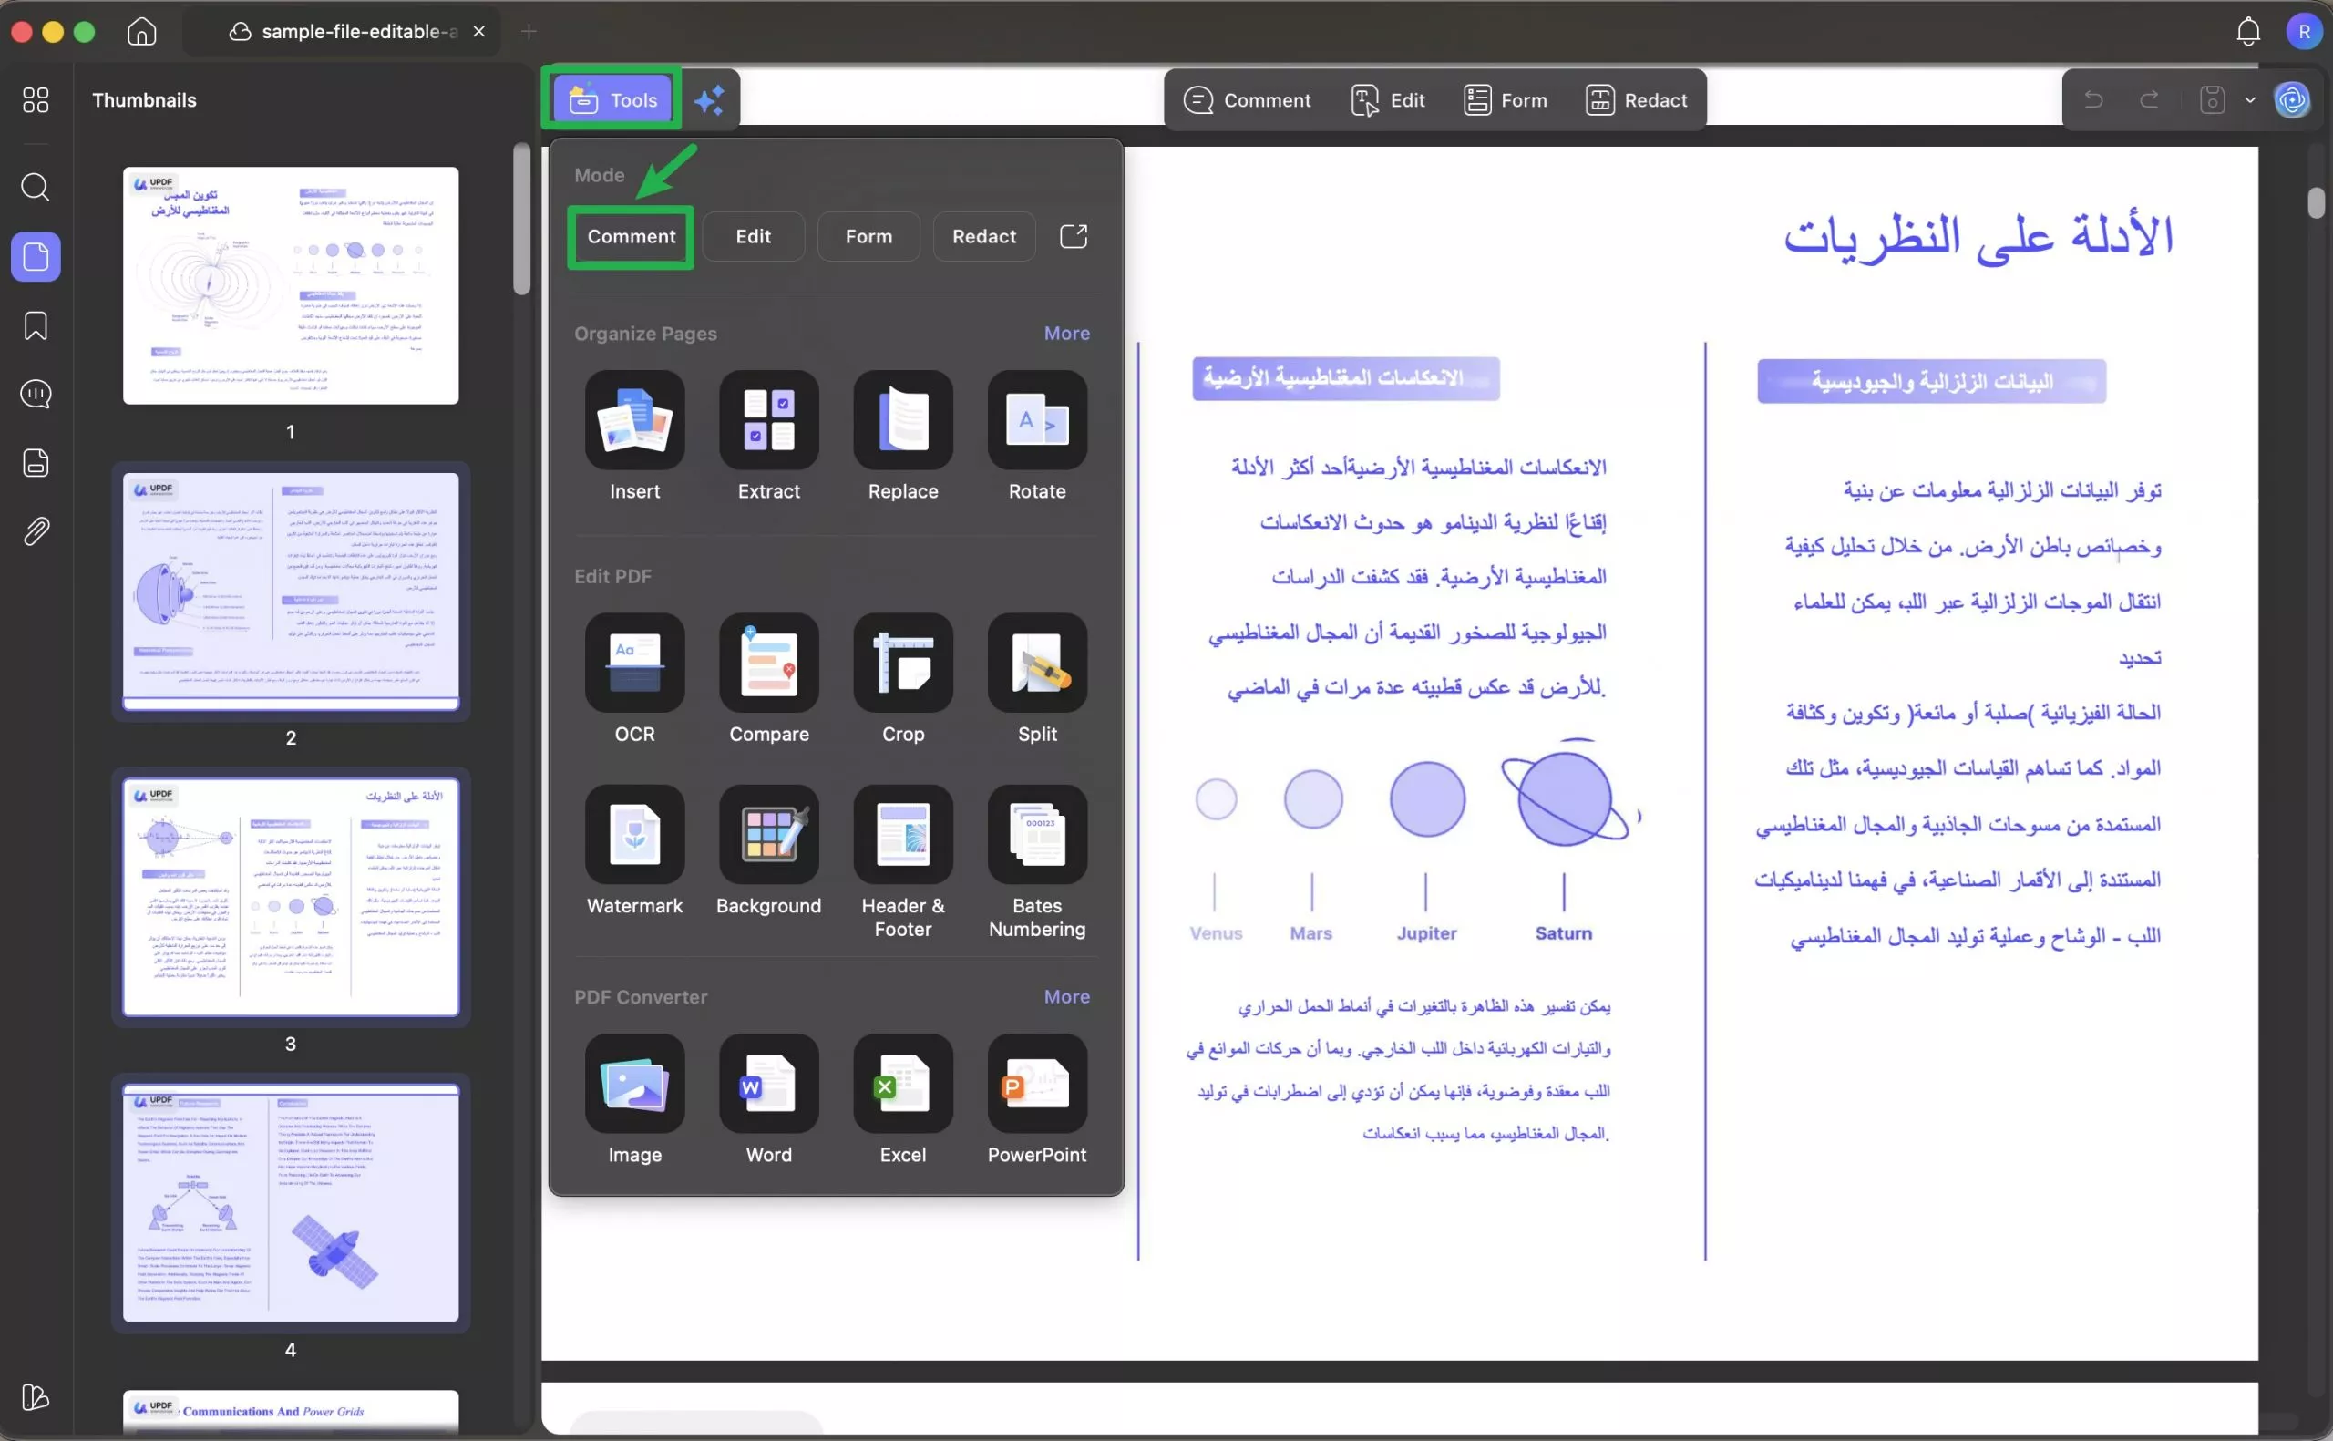Switch to Edit mode in Tools panel
This screenshot has width=2333, height=1441.
(754, 236)
